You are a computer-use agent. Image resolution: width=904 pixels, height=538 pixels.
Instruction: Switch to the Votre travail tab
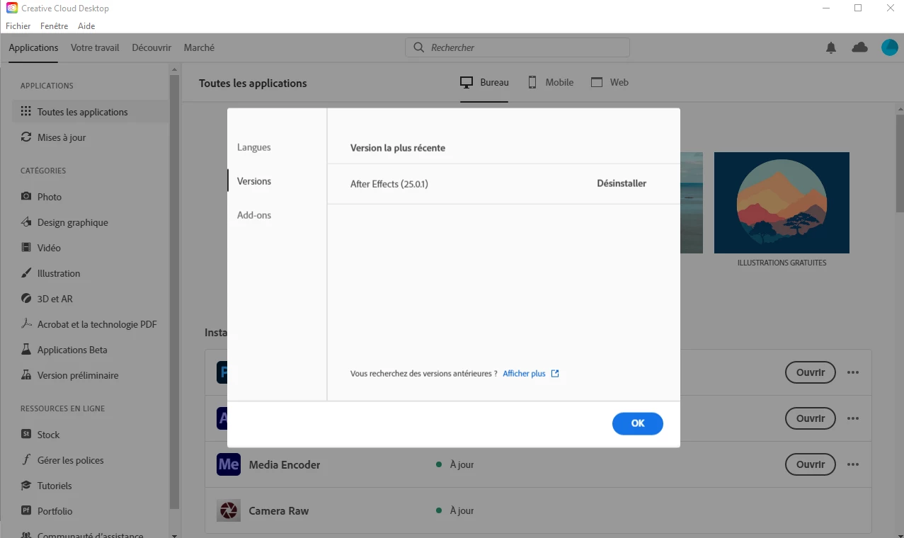point(95,47)
